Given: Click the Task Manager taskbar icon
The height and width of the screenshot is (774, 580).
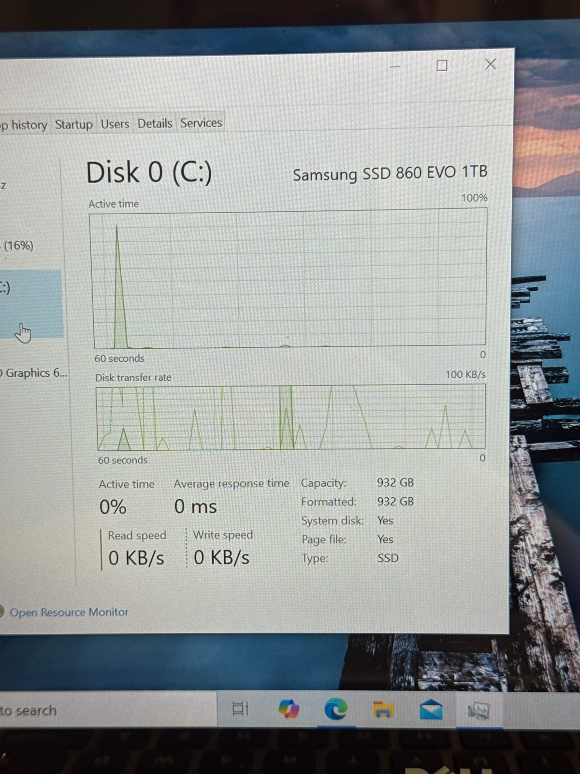Looking at the screenshot, I should [478, 710].
